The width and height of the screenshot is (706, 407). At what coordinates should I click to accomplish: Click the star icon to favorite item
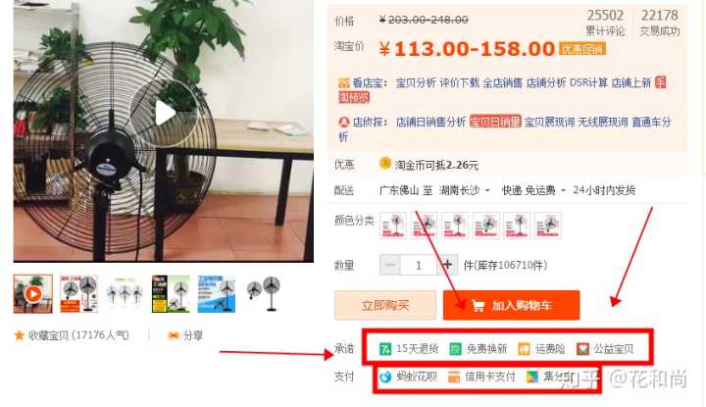[x=20, y=335]
